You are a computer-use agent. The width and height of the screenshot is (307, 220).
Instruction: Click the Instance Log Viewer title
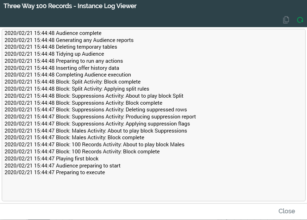pos(70,6)
